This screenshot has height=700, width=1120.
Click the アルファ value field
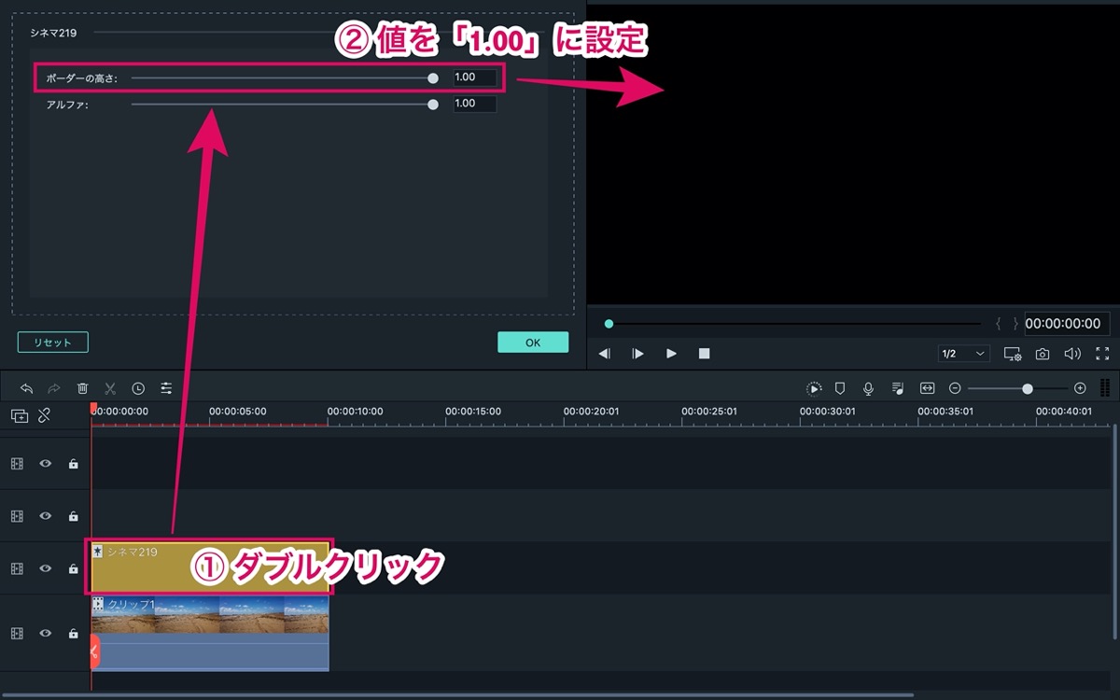475,104
